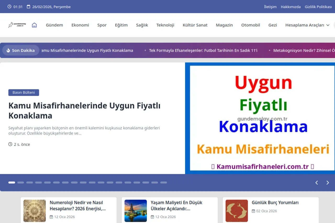
Task: Switch to the Ekonomi section
Action: tap(80, 25)
